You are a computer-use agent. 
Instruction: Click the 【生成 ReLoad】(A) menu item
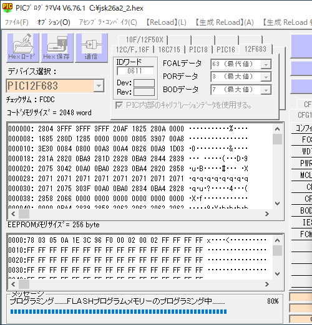224,22
